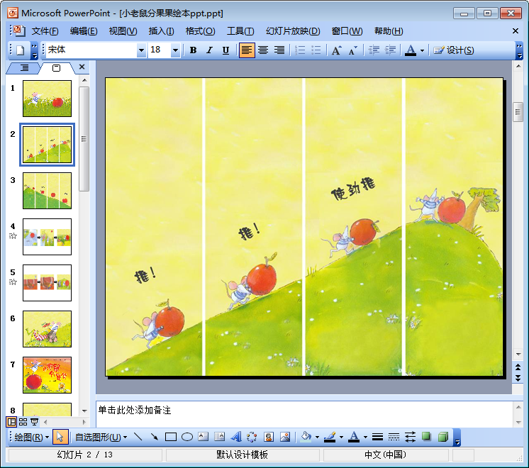
Task: Open the 插入(I) menu
Action: click(161, 31)
